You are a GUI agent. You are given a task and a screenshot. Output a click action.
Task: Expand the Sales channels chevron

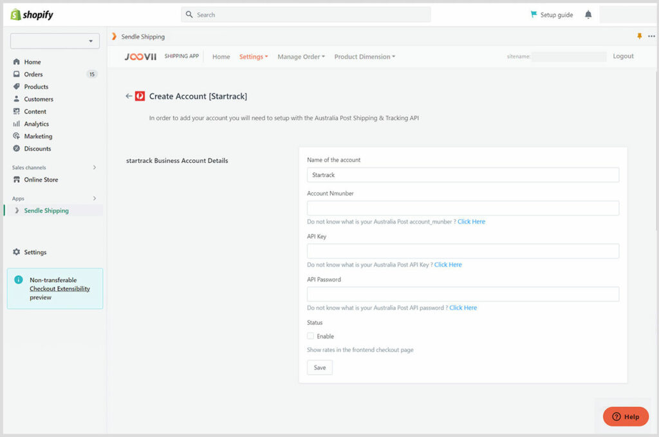95,167
